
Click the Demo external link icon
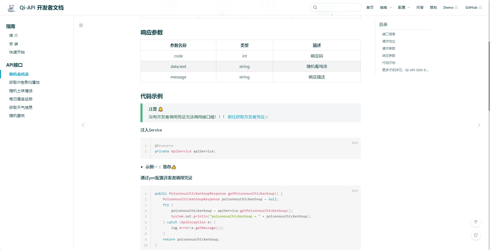click(456, 8)
